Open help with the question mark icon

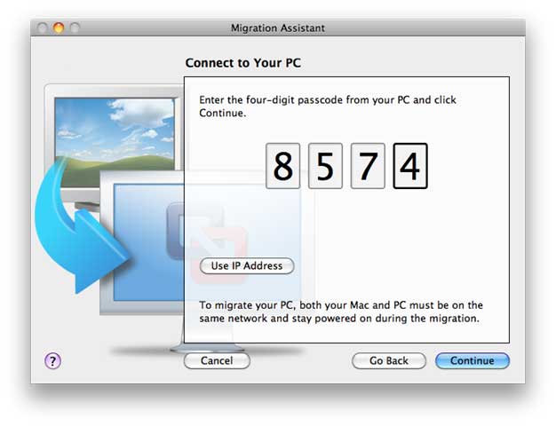click(x=52, y=361)
